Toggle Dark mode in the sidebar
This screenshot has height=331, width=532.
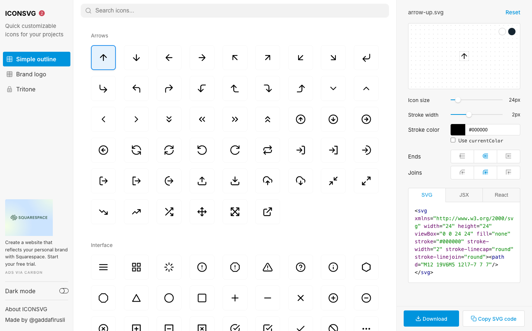click(64, 291)
